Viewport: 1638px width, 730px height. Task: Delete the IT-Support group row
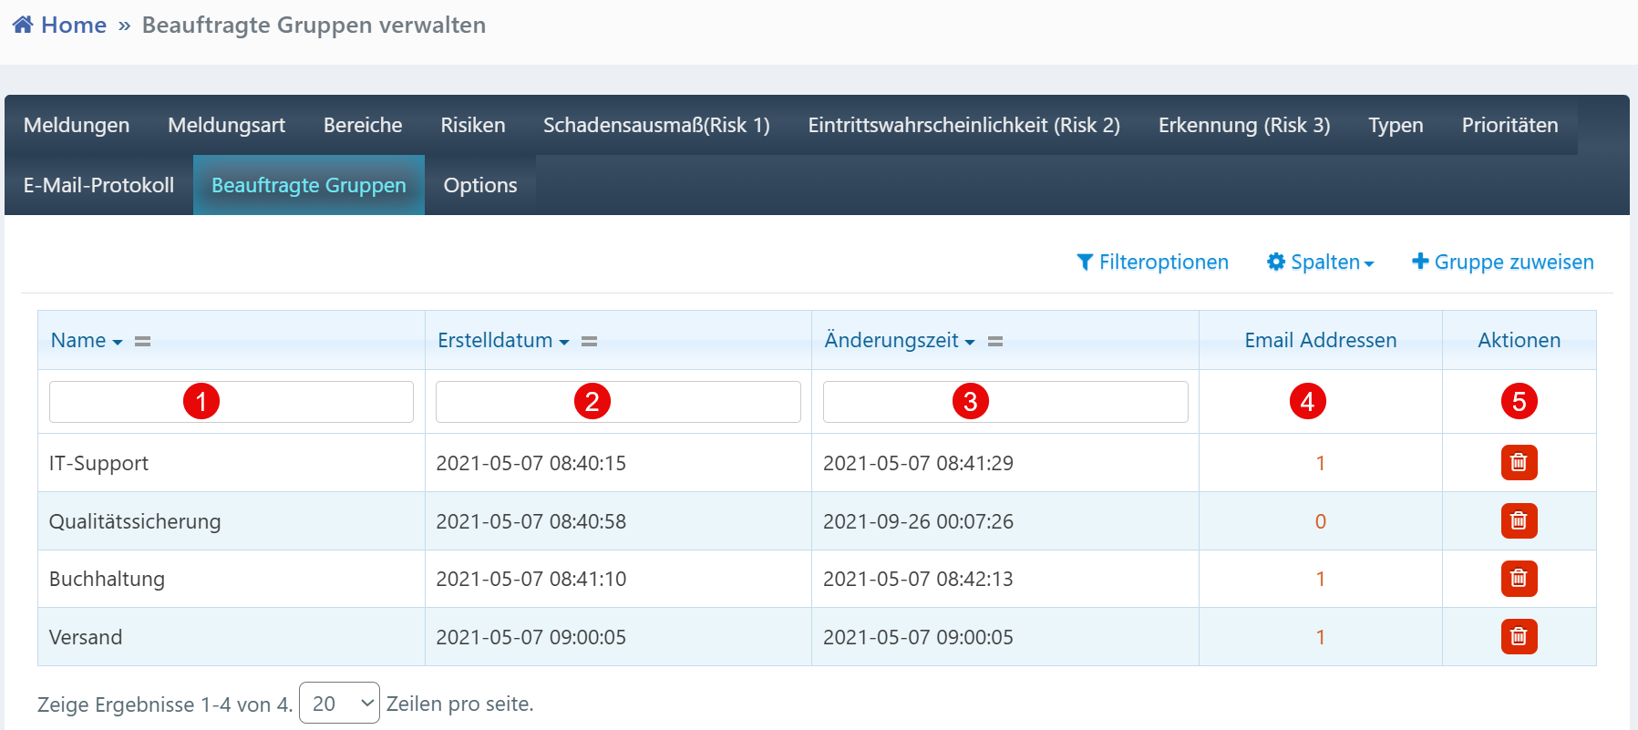pyautogui.click(x=1519, y=463)
